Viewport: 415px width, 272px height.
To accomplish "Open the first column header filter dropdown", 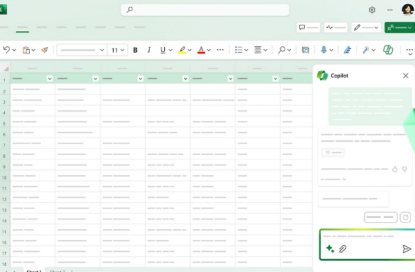I will 49,78.
